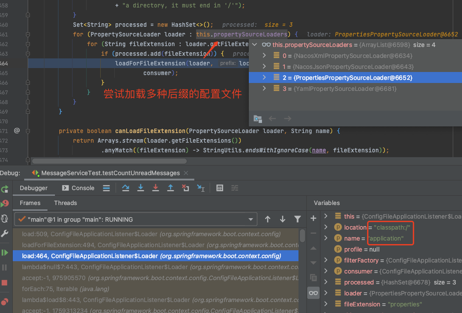This screenshot has height=313, width=462.
Task: Expand the 'this' variable node
Action: (x=326, y=216)
